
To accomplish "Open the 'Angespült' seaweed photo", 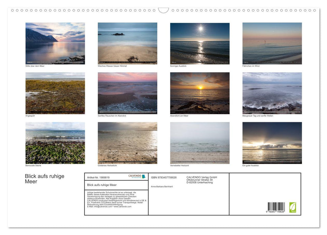I will click(x=55, y=93).
